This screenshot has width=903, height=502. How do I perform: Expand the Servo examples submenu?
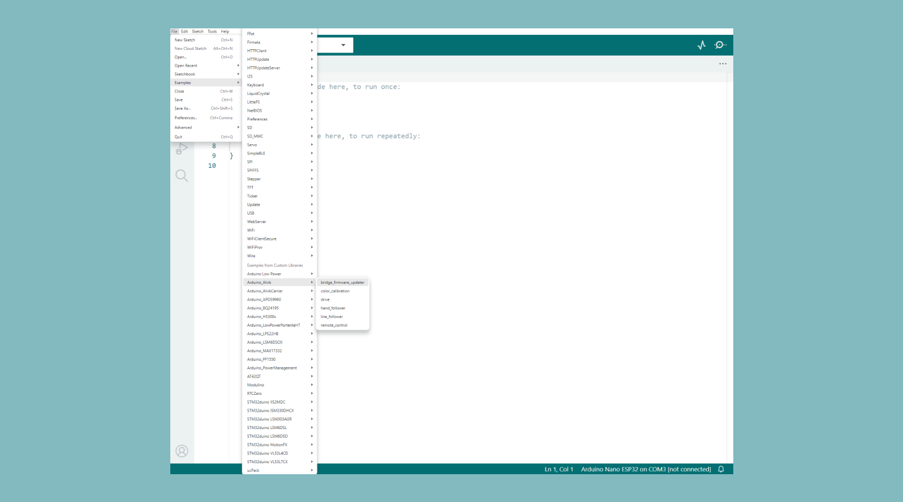279,145
